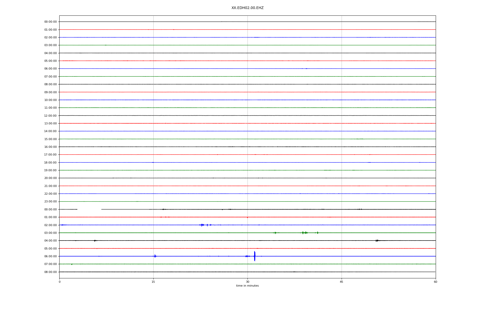Click the 'time in minutes' axis label
Screen dimensions: 495x309
(247, 286)
